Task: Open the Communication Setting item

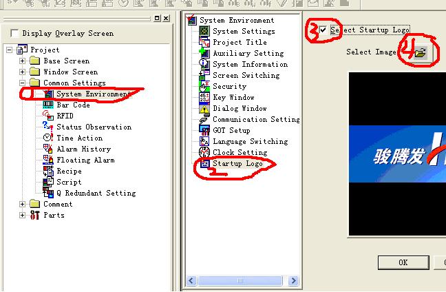Action: click(x=255, y=120)
